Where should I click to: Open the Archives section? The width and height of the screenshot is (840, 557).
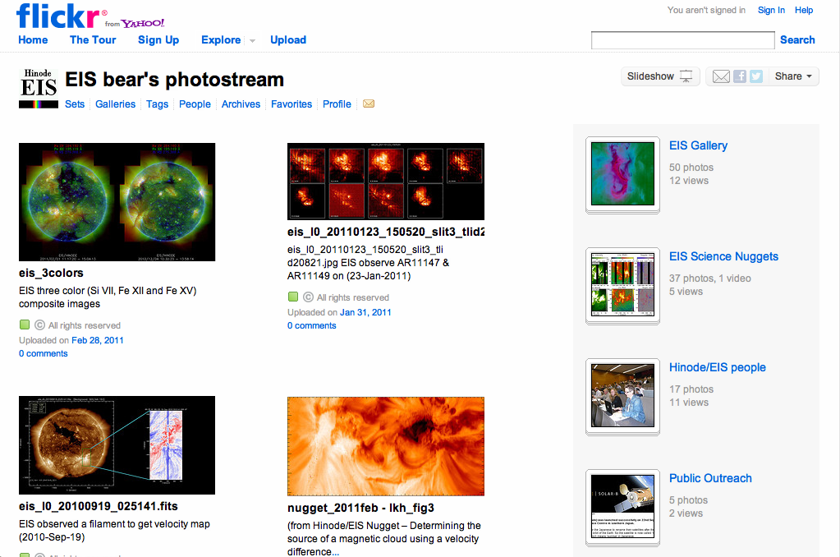[241, 104]
